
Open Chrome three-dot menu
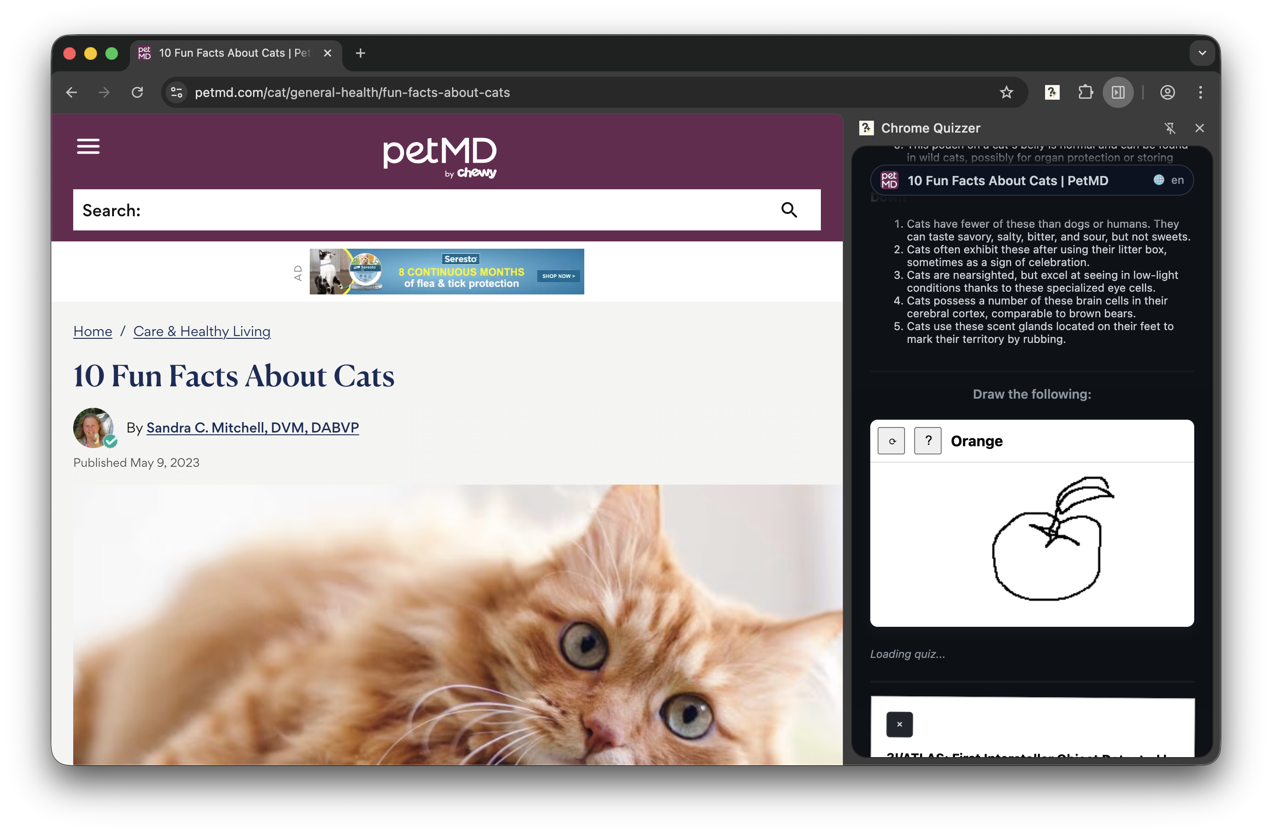click(x=1200, y=92)
